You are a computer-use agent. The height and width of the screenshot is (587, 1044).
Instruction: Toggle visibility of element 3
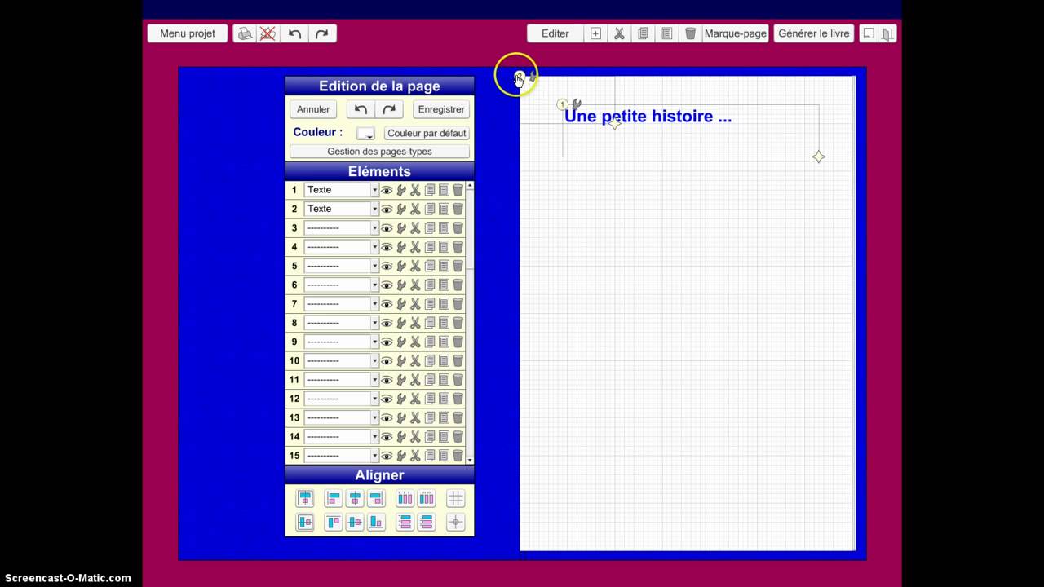pyautogui.click(x=387, y=228)
